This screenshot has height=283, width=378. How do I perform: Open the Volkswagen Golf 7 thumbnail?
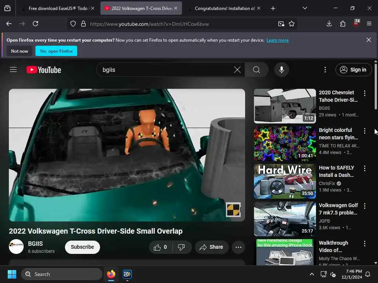click(285, 219)
